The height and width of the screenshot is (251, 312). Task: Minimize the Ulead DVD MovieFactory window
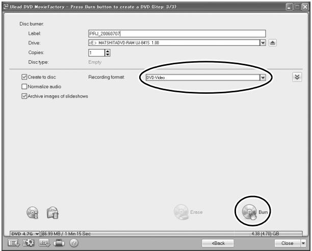coord(290,7)
